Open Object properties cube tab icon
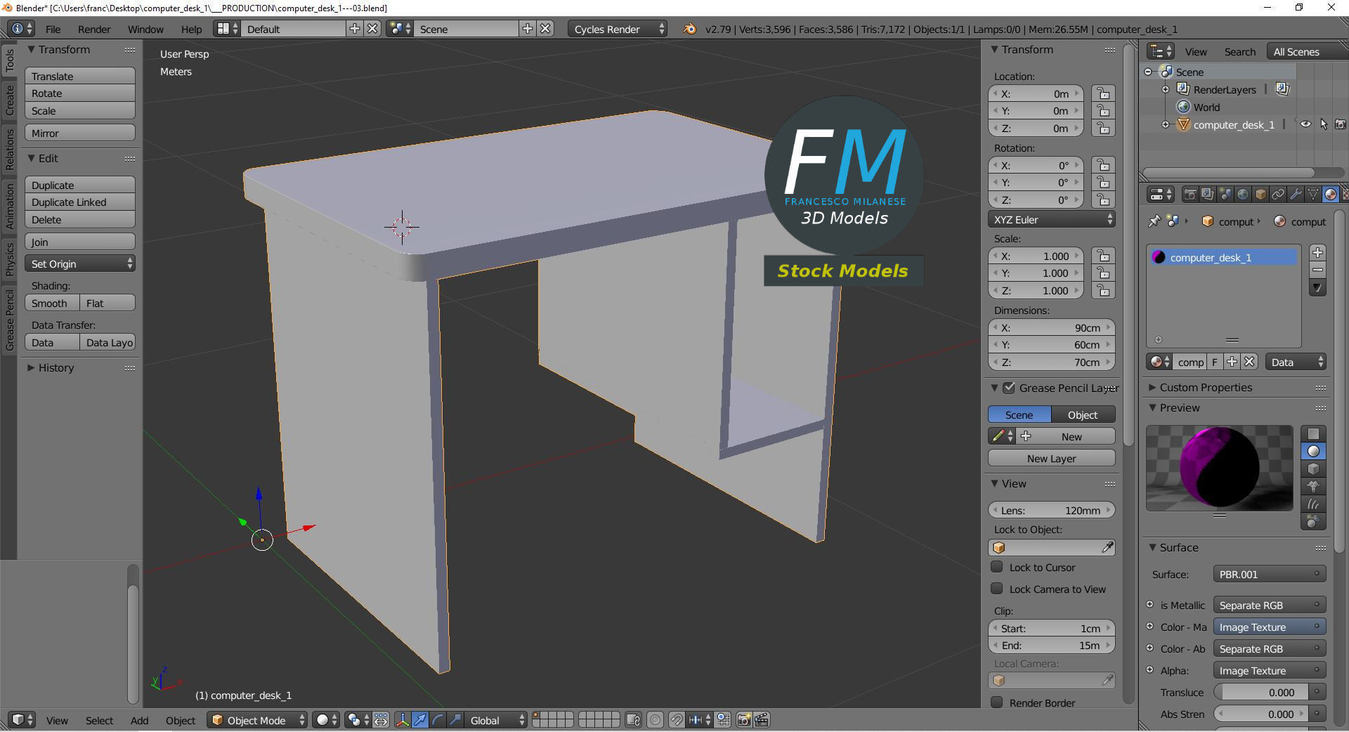Image resolution: width=1349 pixels, height=732 pixels. point(1260,194)
